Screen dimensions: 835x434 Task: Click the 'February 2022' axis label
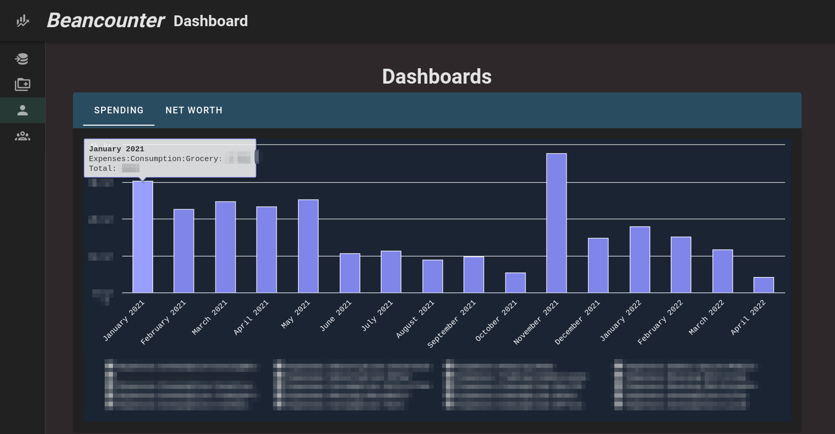point(660,322)
